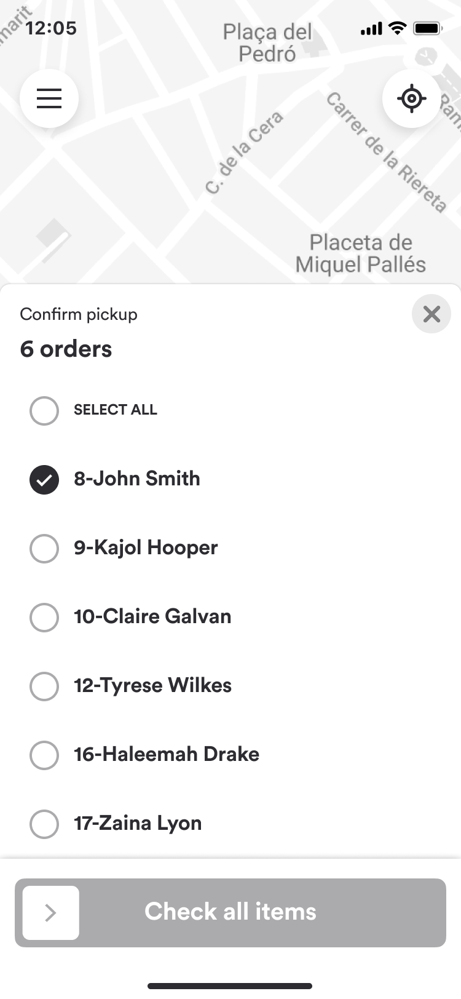Tap the Check all items button
This screenshot has height=999, width=461.
[x=230, y=913]
